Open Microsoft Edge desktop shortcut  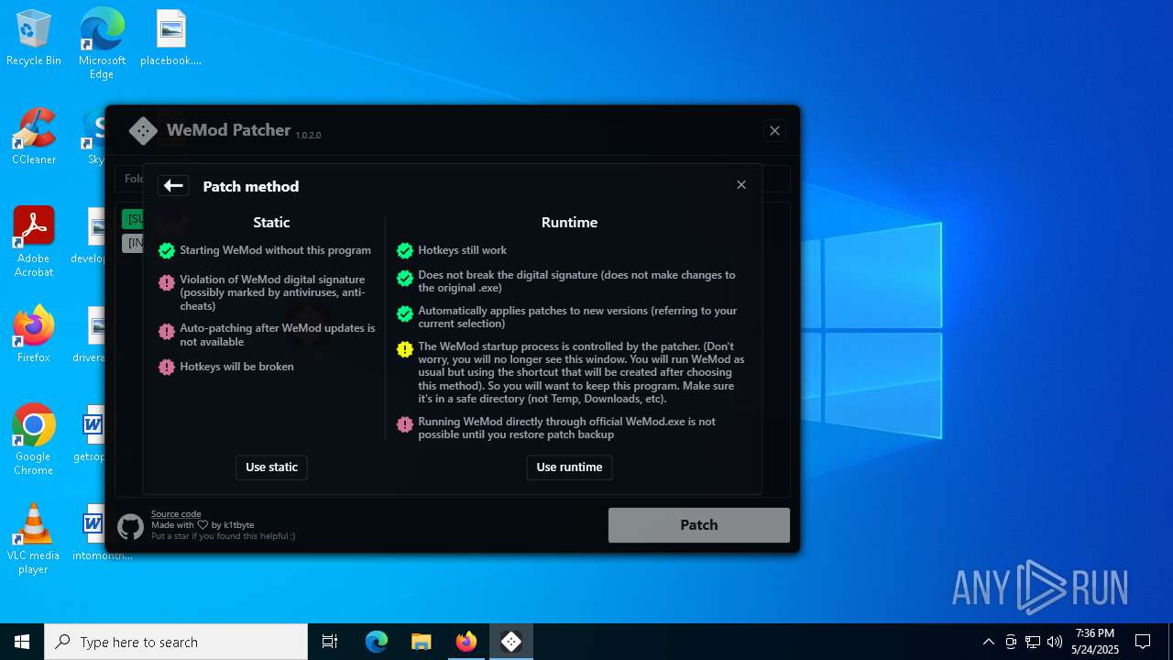pos(102,44)
